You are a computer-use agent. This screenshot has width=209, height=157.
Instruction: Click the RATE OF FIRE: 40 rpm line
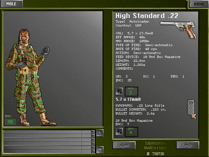(x=136, y=49)
